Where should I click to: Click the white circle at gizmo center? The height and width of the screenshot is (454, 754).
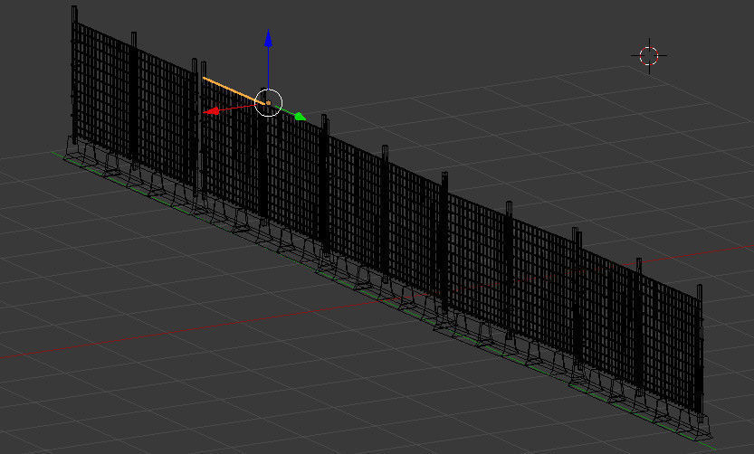point(268,102)
